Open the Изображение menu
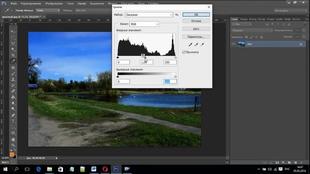The height and width of the screenshot is (174, 310). click(x=54, y=3)
